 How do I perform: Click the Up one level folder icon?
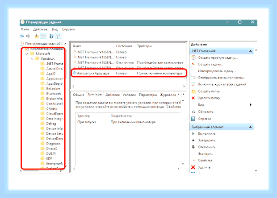coord(37,36)
